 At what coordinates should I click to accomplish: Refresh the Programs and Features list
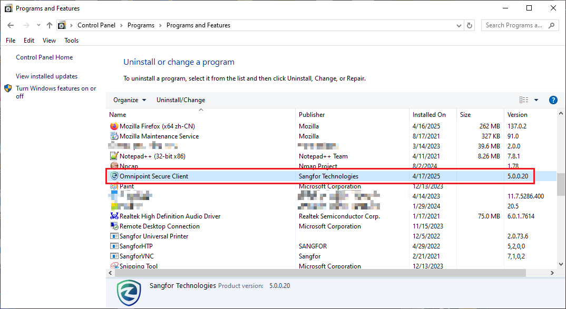click(469, 25)
